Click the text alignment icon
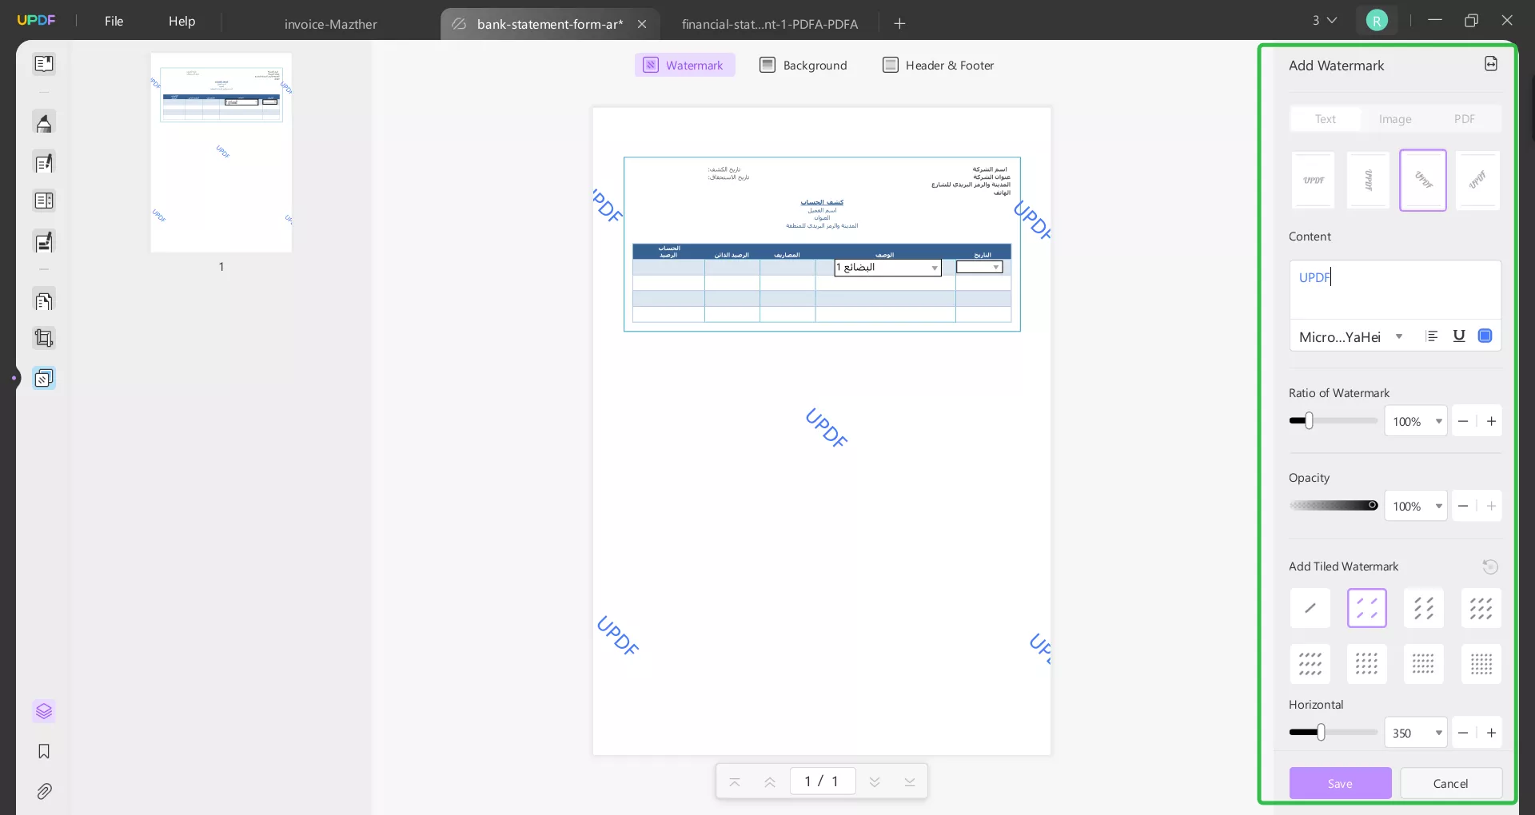This screenshot has width=1535, height=815. (x=1432, y=336)
